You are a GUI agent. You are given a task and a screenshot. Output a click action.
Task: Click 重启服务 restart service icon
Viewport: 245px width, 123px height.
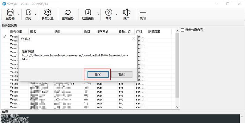[x=68, y=14]
